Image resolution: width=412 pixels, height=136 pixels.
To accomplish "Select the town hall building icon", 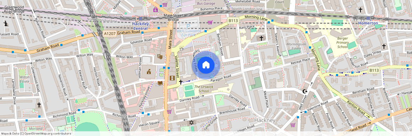I will (149, 71).
